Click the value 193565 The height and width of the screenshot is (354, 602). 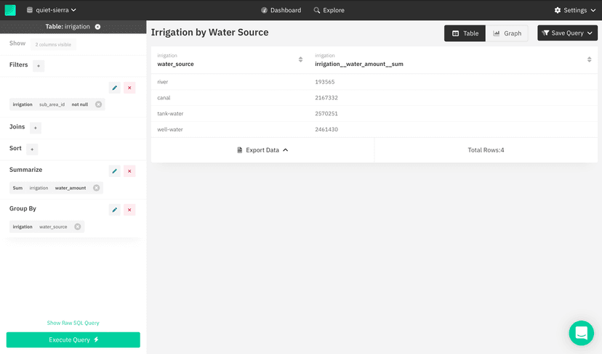325,82
